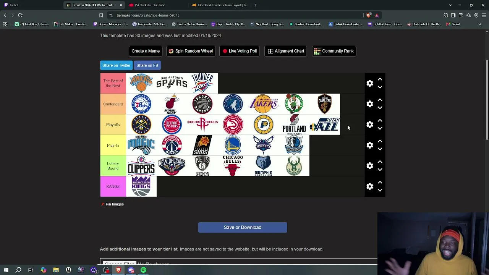This screenshot has height=275, width=489.
Task: Click the Contenders orange tier label
Action: coord(113,104)
